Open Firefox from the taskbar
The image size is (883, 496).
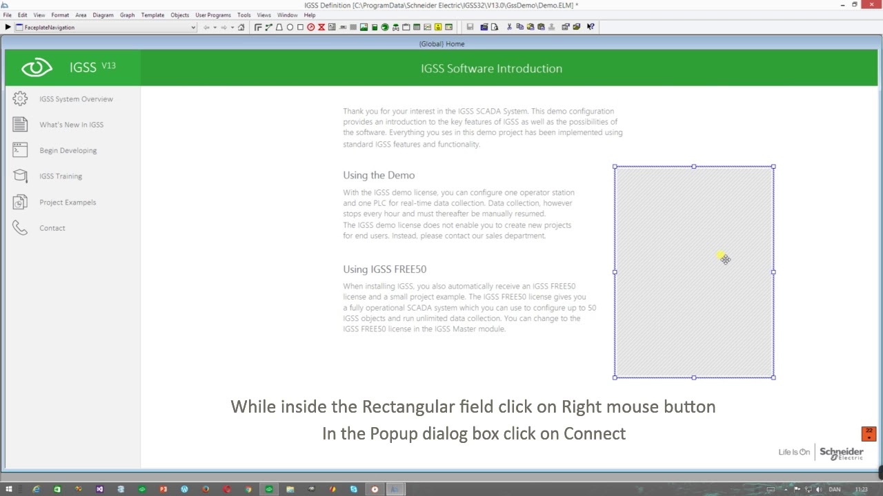[206, 489]
